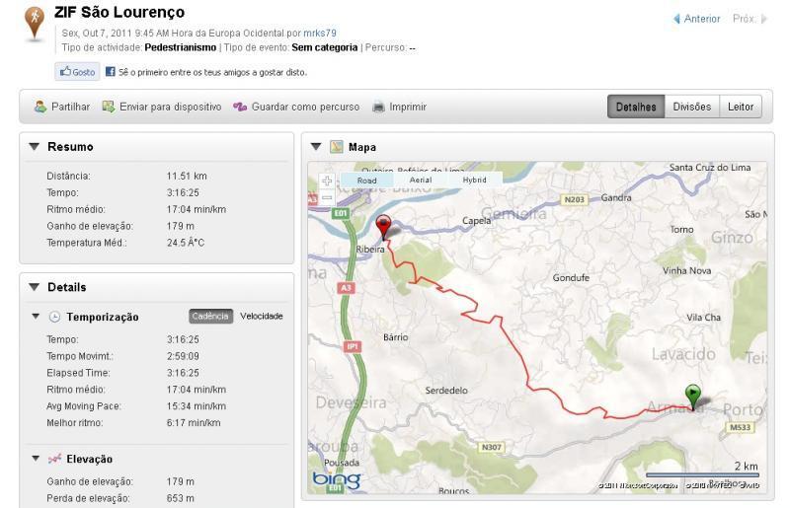Go to the Anterior activity
This screenshot has height=508, width=790.
(697, 19)
